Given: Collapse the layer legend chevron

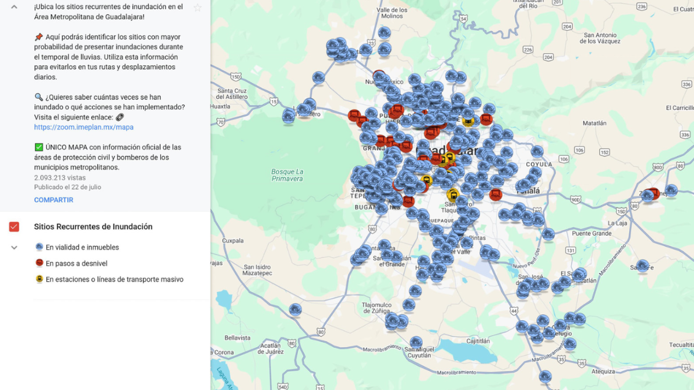Looking at the screenshot, I should tap(14, 247).
